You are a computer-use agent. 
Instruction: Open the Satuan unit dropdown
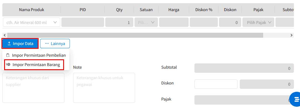coord(146,23)
